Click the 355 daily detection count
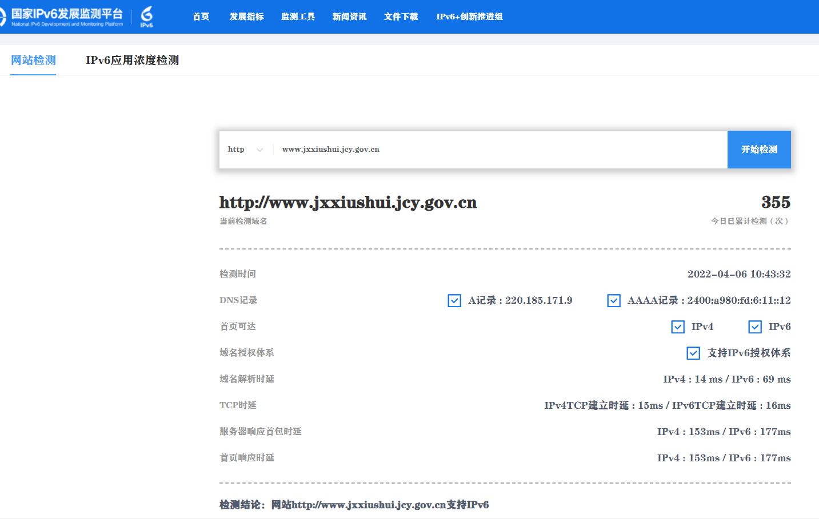Image resolution: width=819 pixels, height=519 pixels. (x=776, y=202)
